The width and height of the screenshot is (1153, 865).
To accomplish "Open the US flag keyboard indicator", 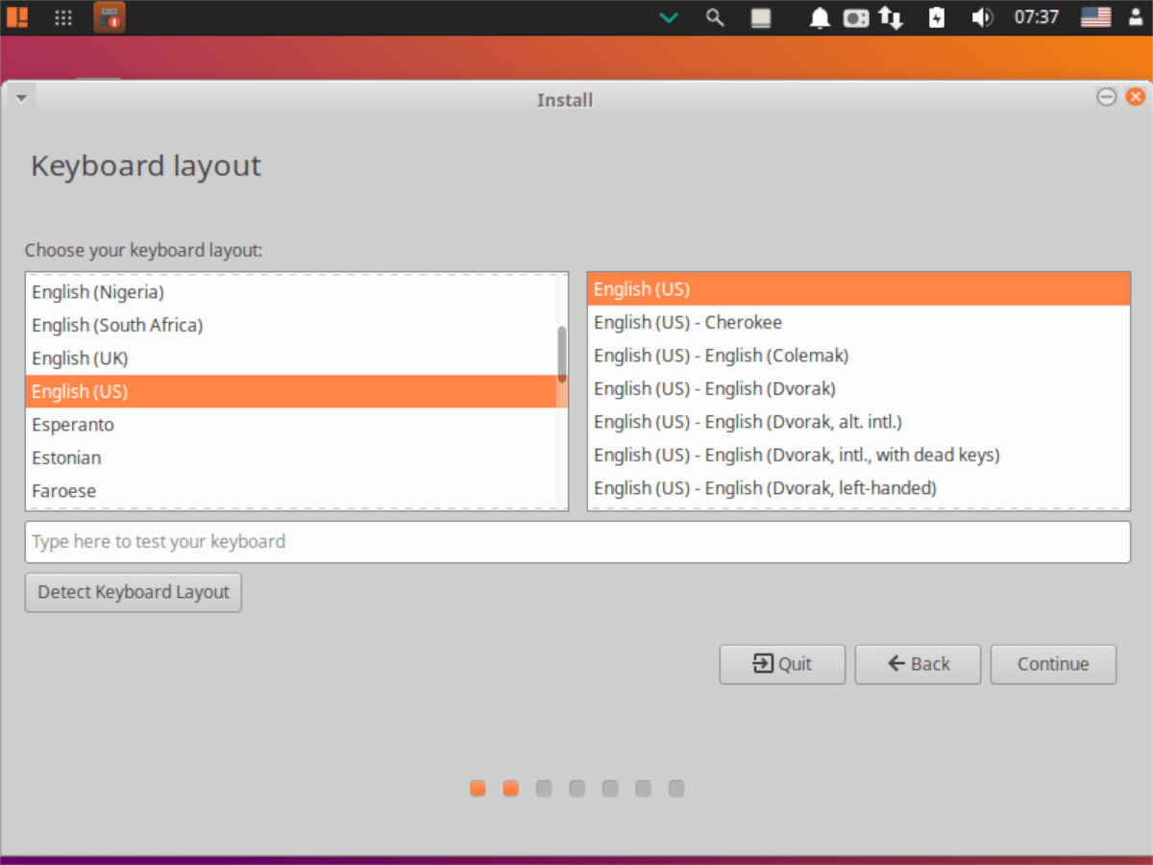I will coord(1095,17).
